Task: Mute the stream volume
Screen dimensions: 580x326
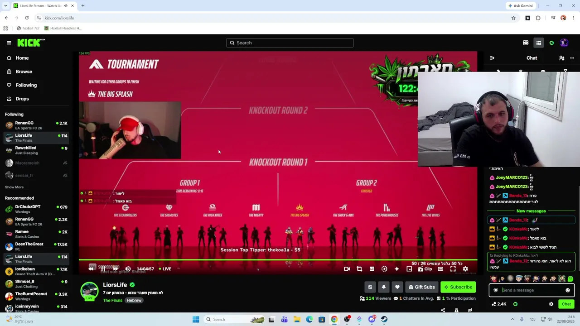Action: (x=128, y=269)
